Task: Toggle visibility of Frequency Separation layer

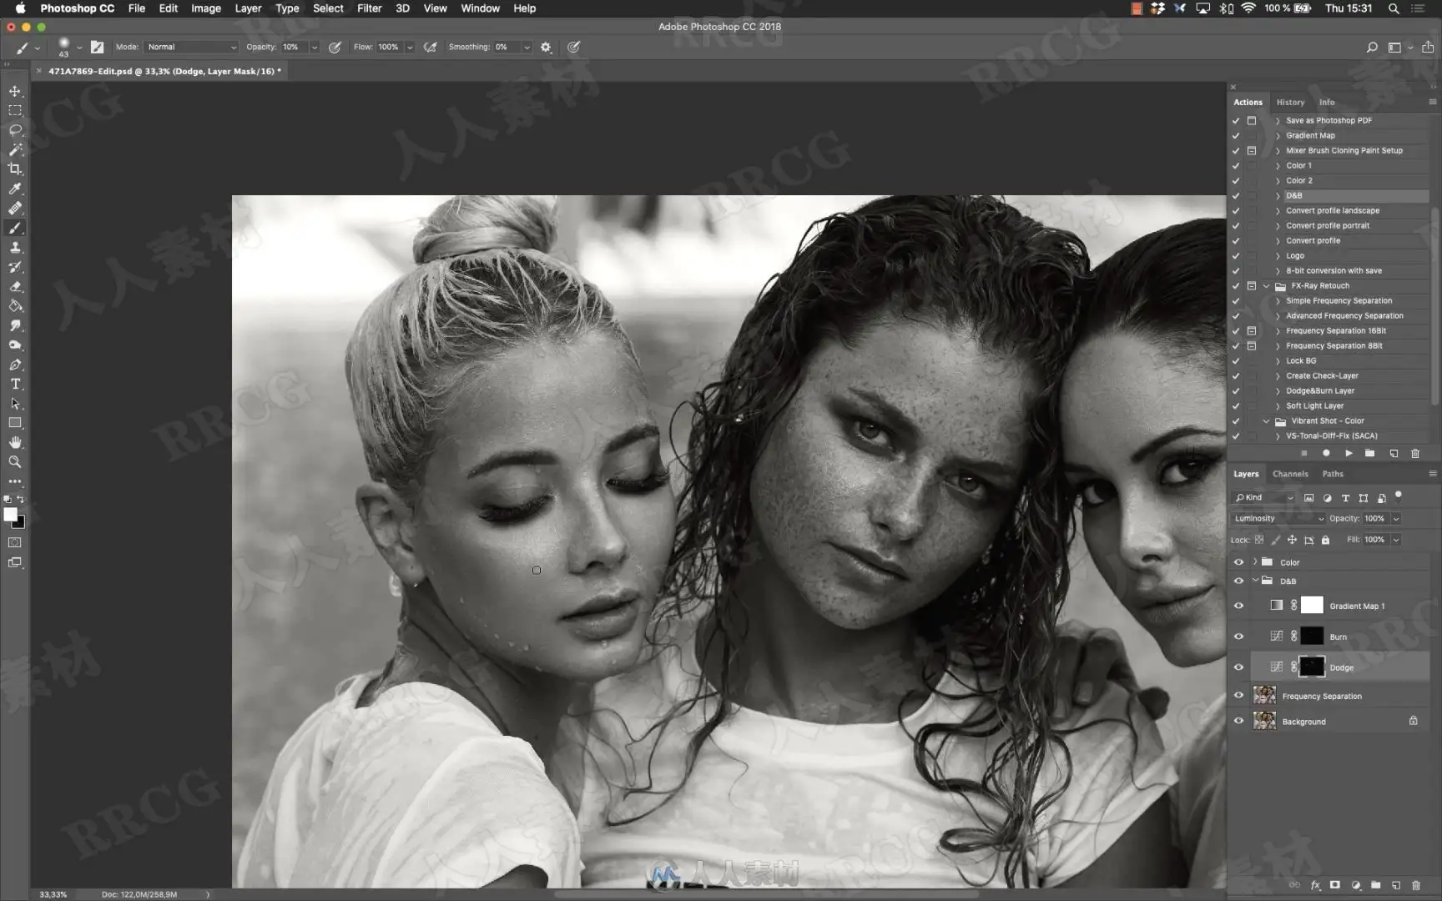Action: [x=1238, y=696]
